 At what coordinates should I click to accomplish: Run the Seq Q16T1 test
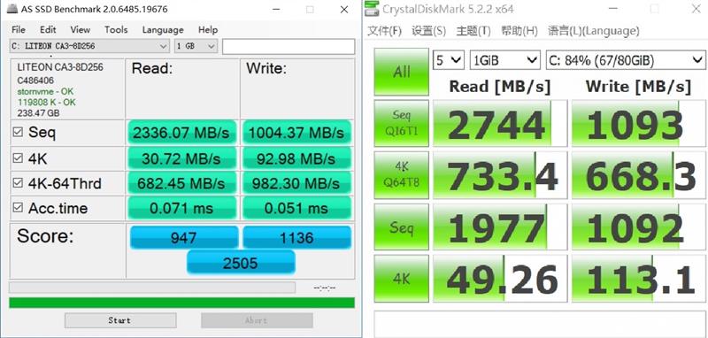[x=402, y=123]
